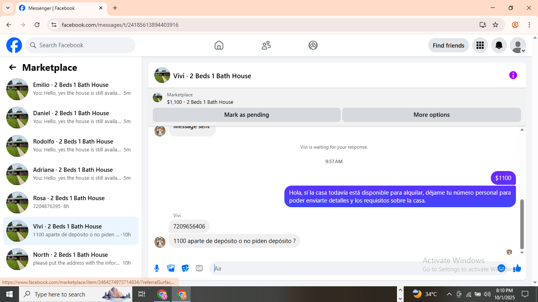The image size is (538, 302).
Task: Open the Daniel 2 Beds 1 Bath House conversation
Action: point(71,118)
